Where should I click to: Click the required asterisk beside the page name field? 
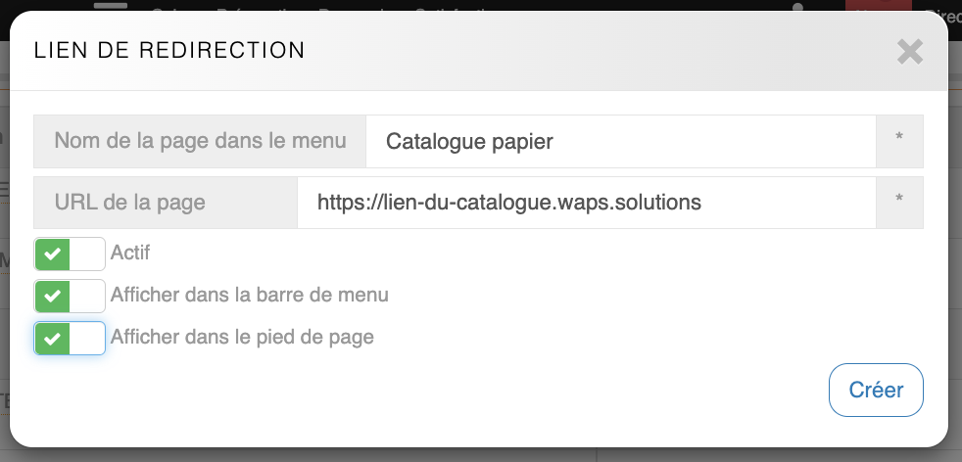pos(899,141)
